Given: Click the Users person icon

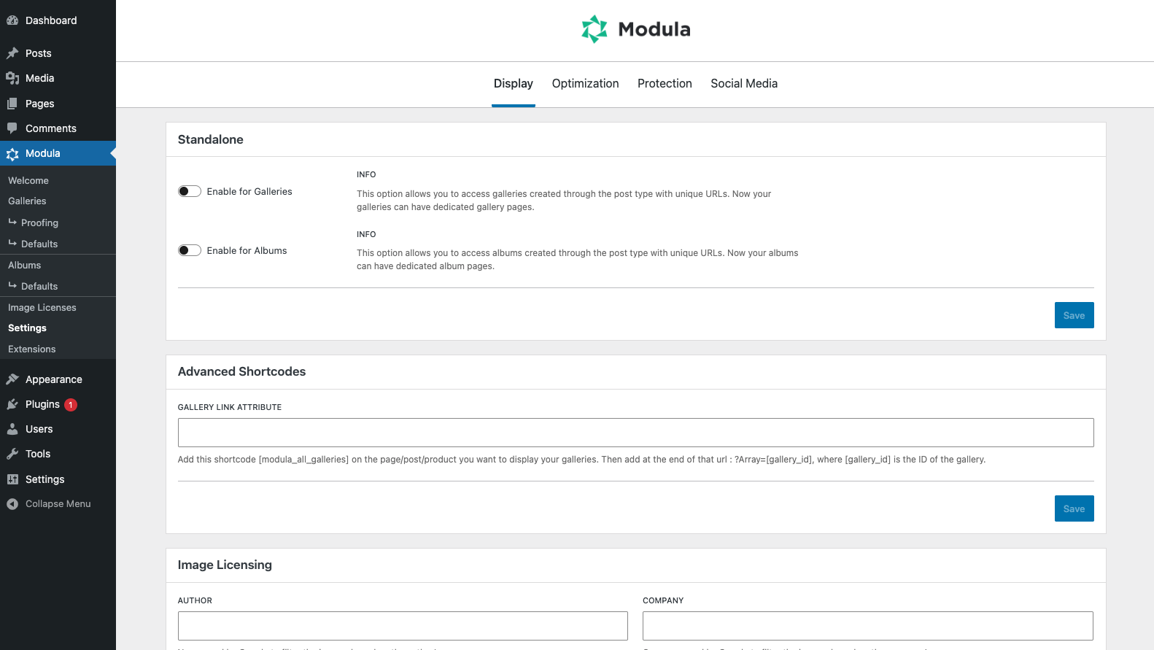Looking at the screenshot, I should 12,429.
